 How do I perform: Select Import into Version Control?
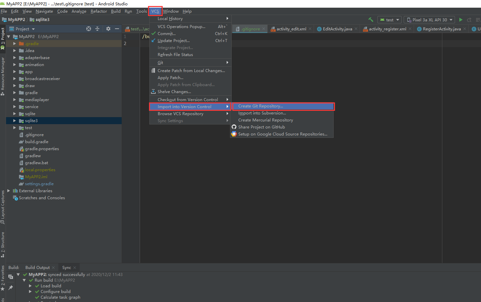click(190, 106)
